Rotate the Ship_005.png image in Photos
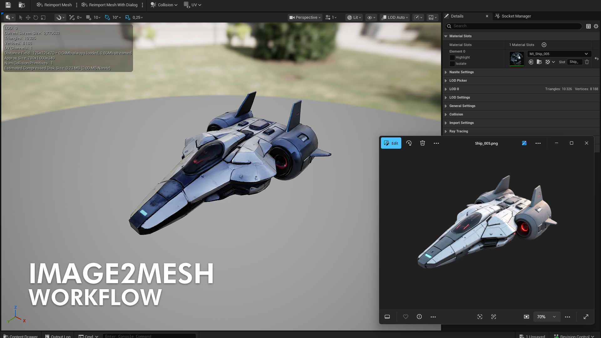This screenshot has height=338, width=601. click(x=409, y=143)
